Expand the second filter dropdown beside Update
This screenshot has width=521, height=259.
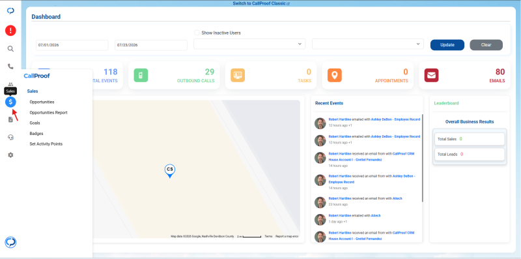[368, 44]
